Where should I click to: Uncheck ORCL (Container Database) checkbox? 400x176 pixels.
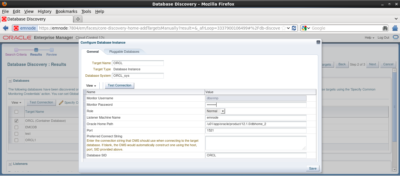point(16,121)
